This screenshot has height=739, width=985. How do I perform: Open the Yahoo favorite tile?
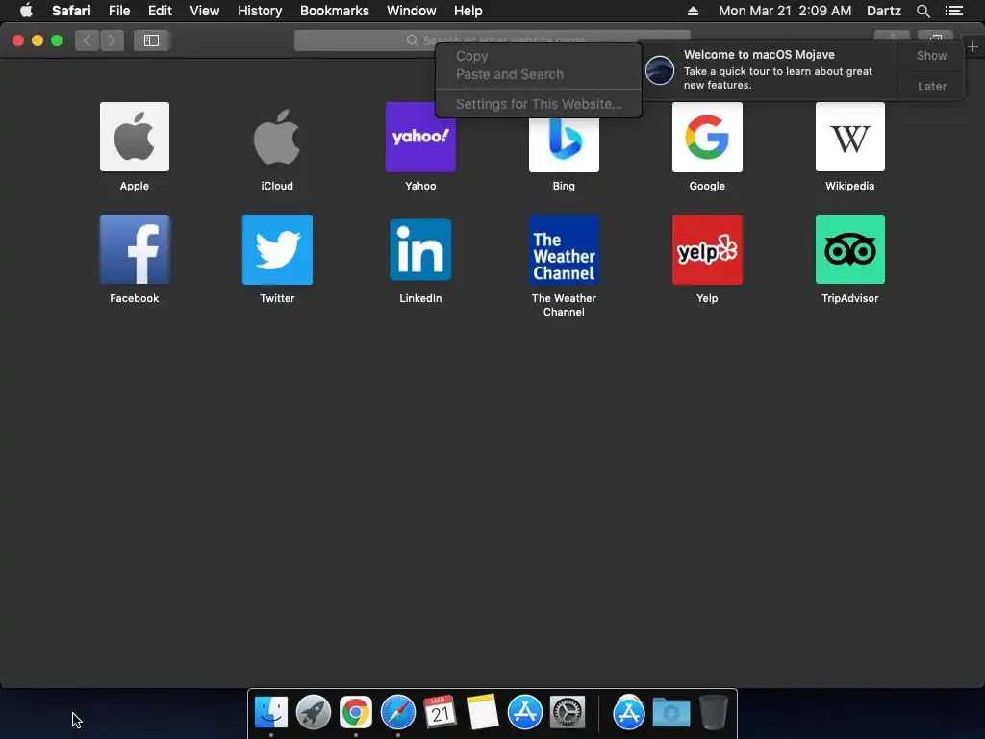(x=420, y=137)
